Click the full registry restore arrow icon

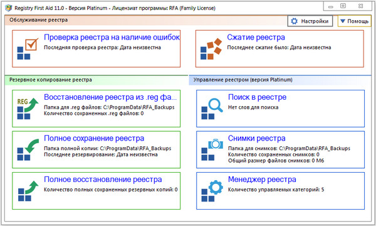click(28, 191)
